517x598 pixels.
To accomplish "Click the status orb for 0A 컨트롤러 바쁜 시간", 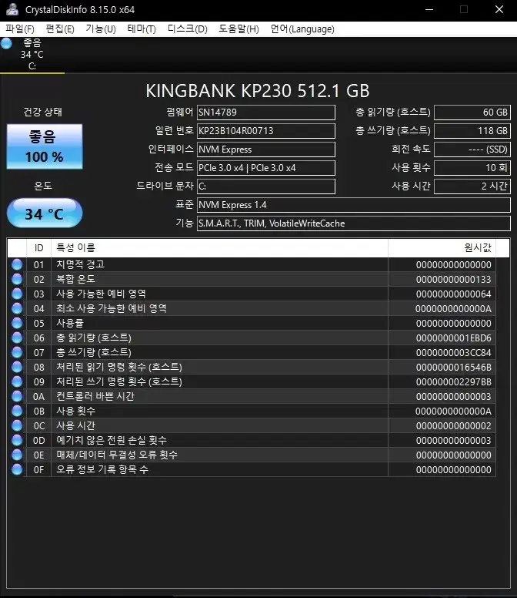I will pos(17,396).
